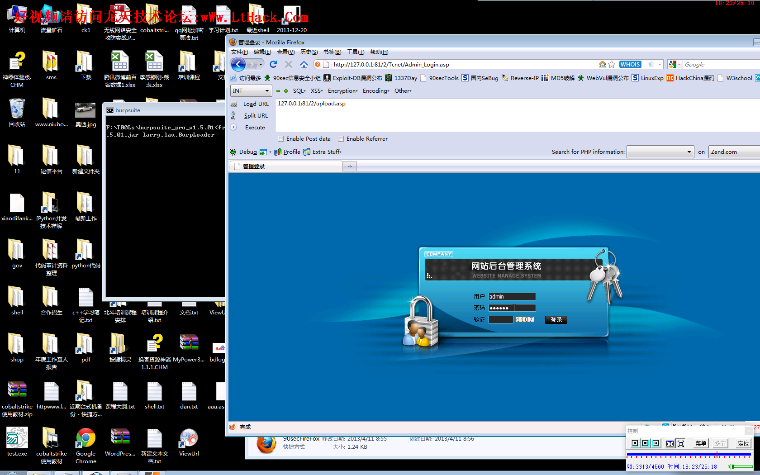
Task: Click the Split URL scissors icon
Action: 233,116
